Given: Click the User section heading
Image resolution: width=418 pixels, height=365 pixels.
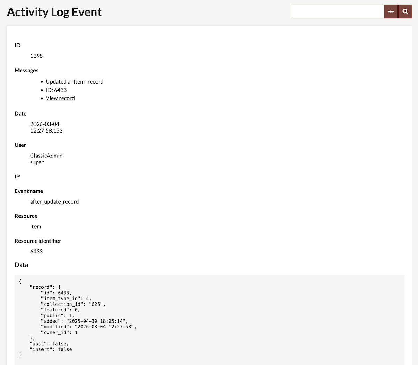Looking at the screenshot, I should [20, 145].
